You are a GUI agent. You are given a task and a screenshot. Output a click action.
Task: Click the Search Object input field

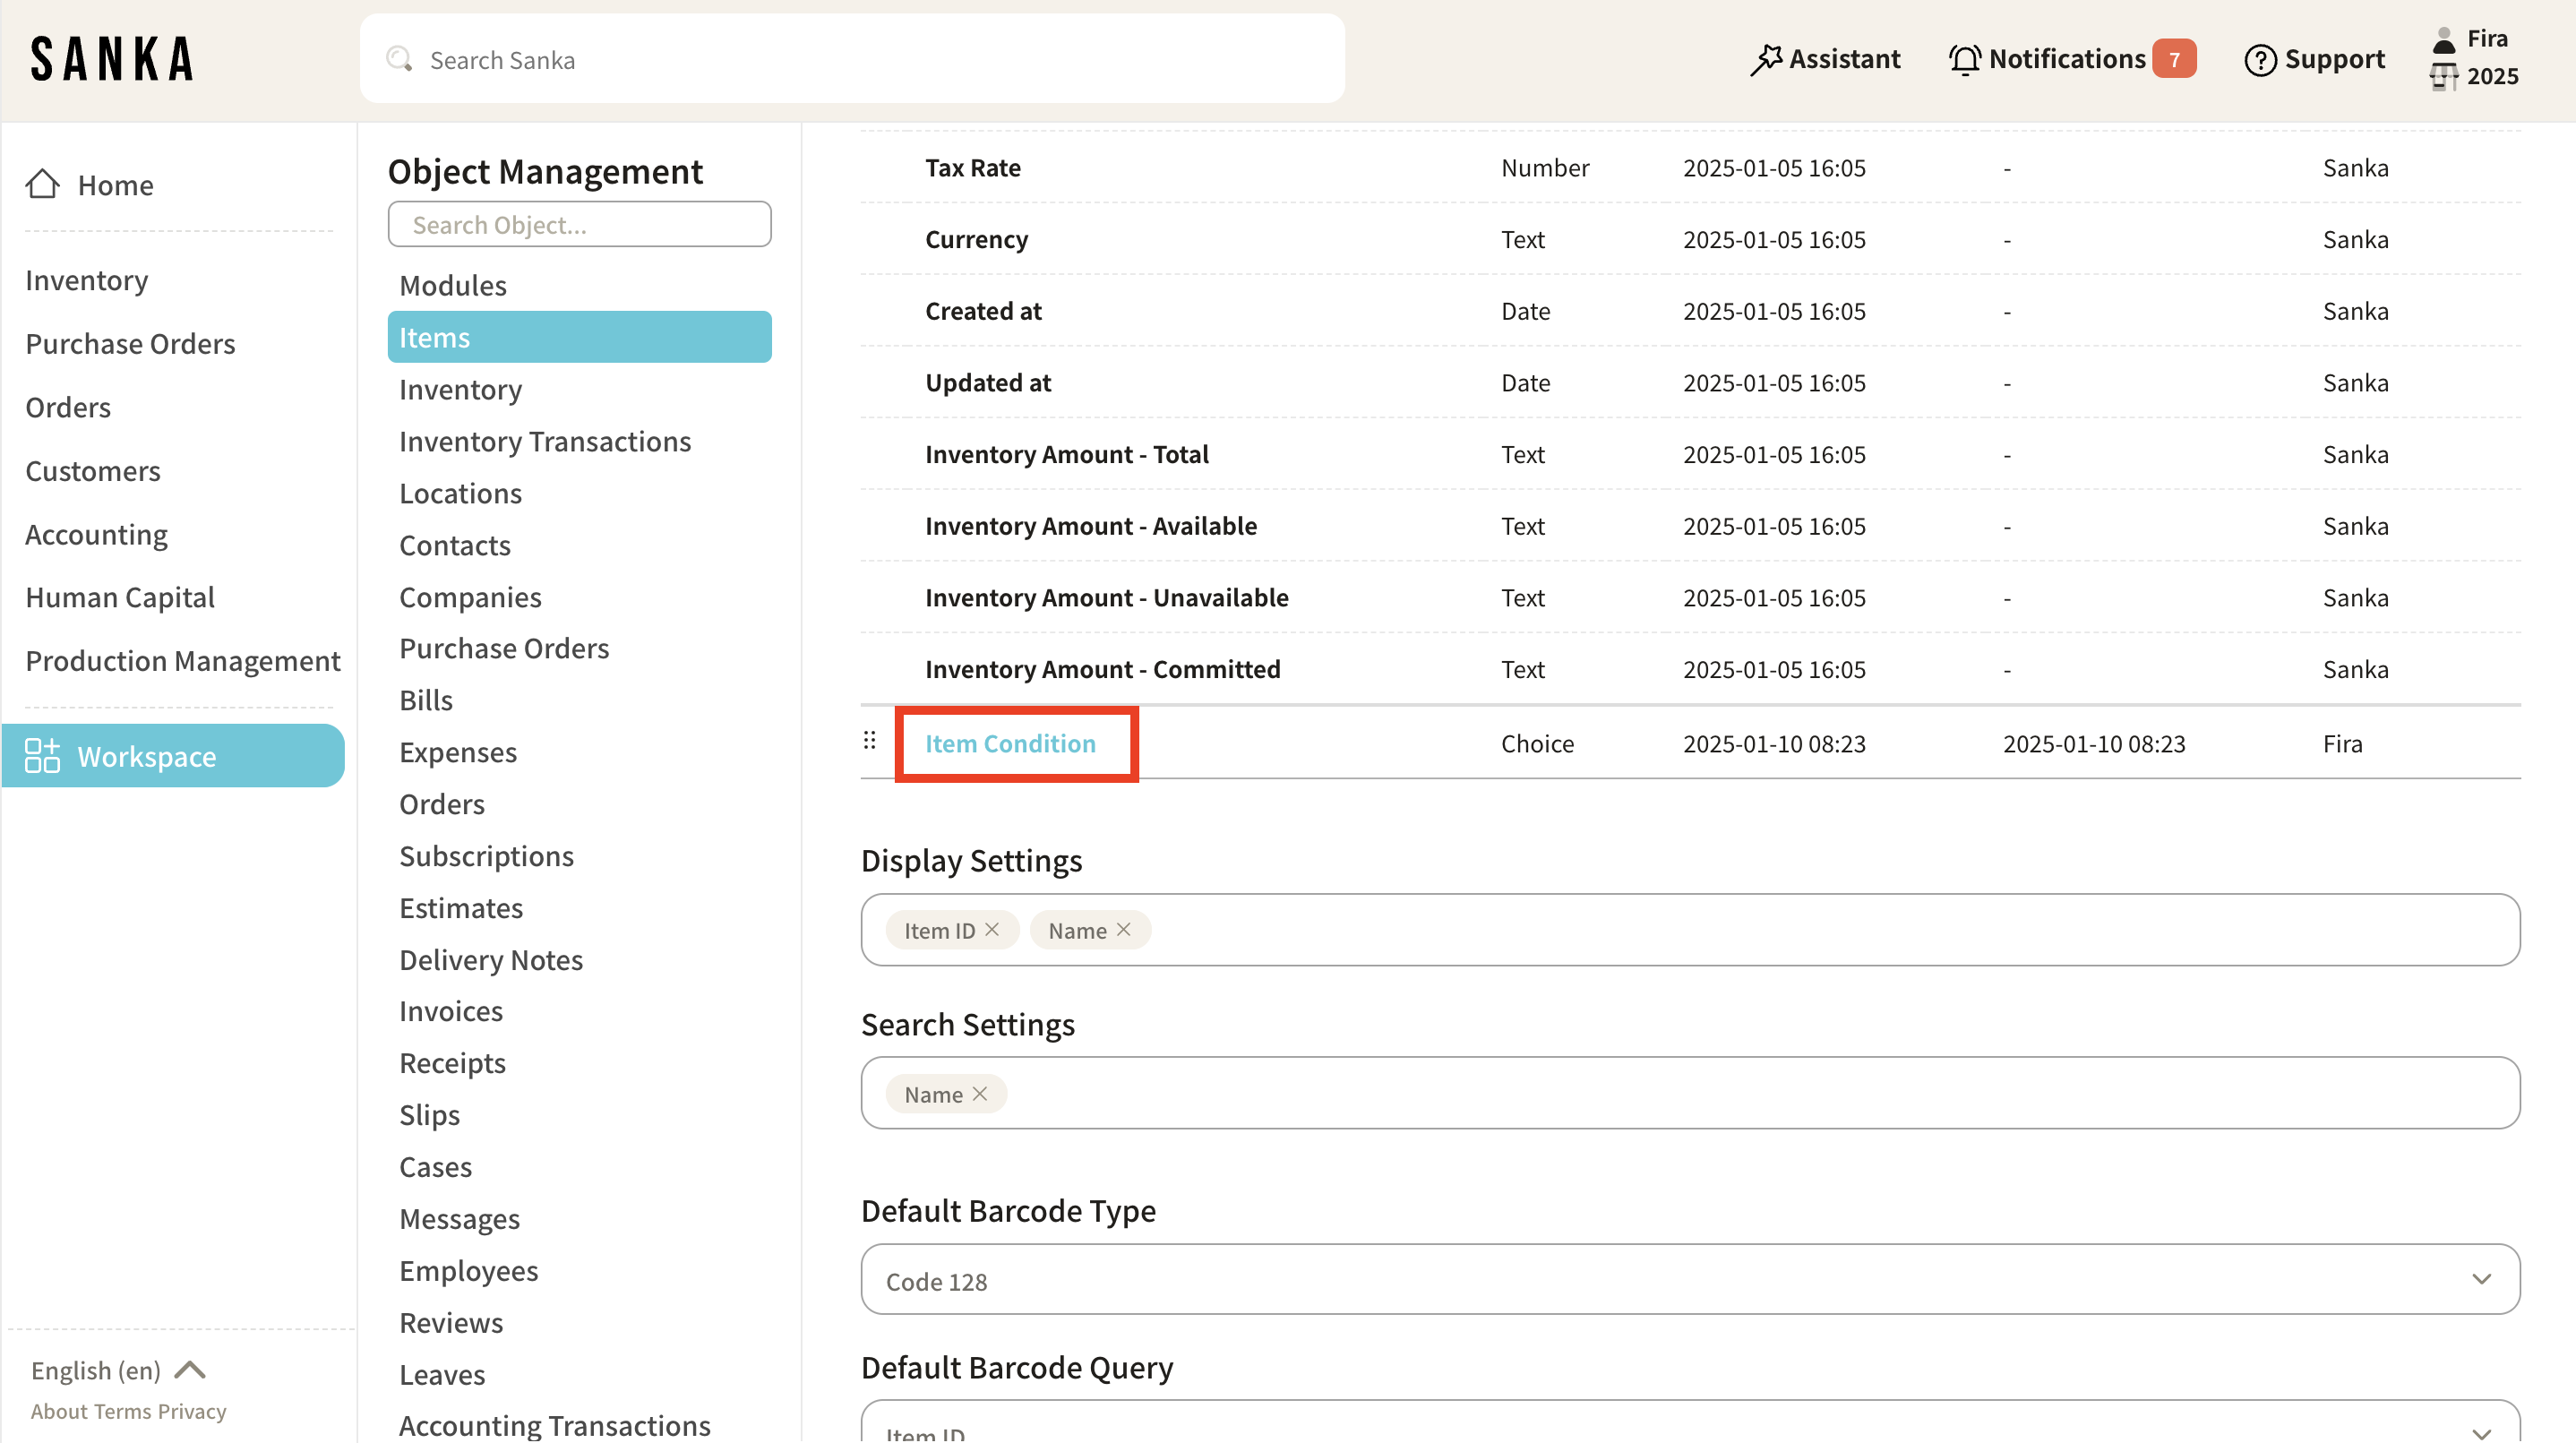[579, 224]
